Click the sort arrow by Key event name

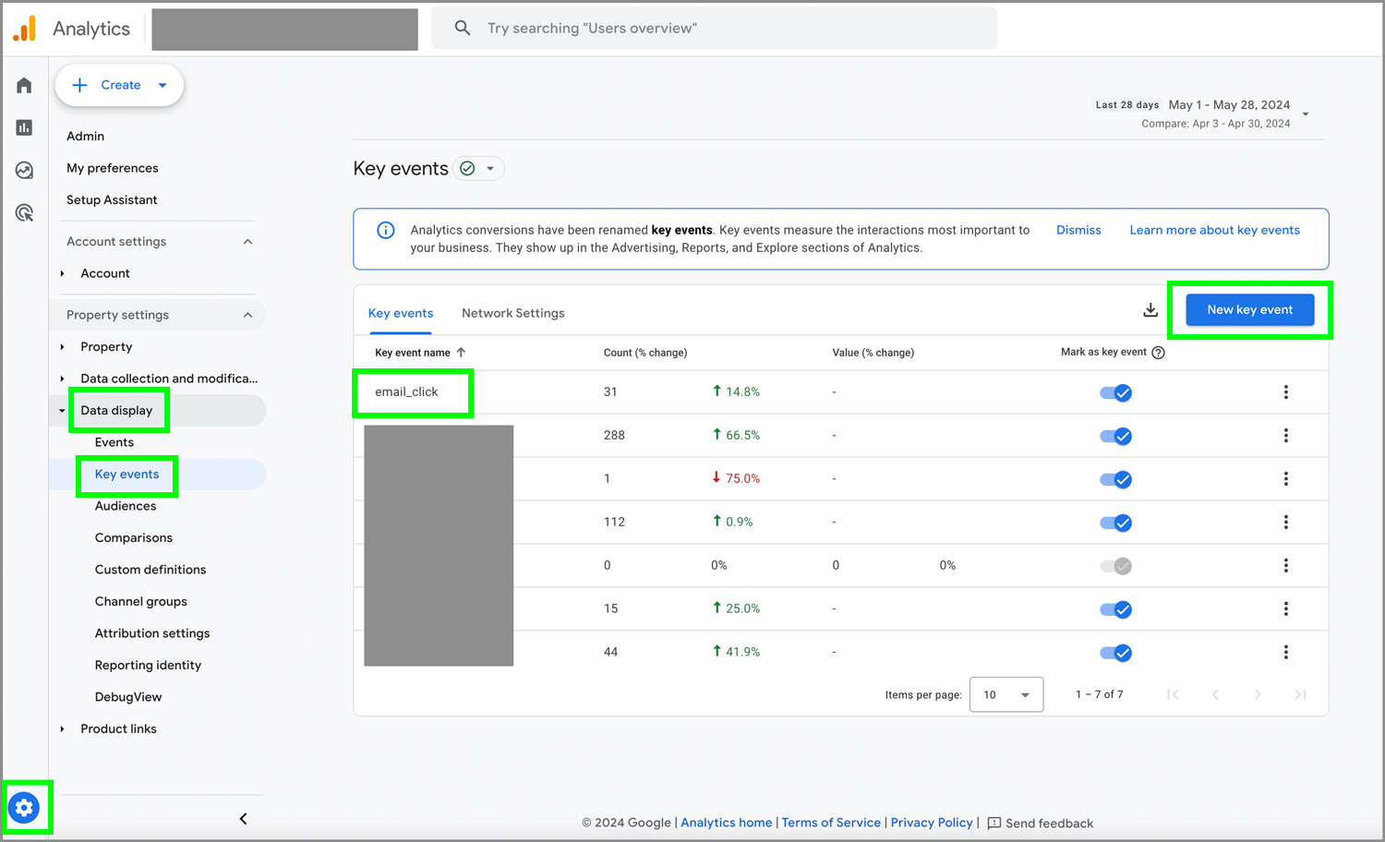click(461, 353)
